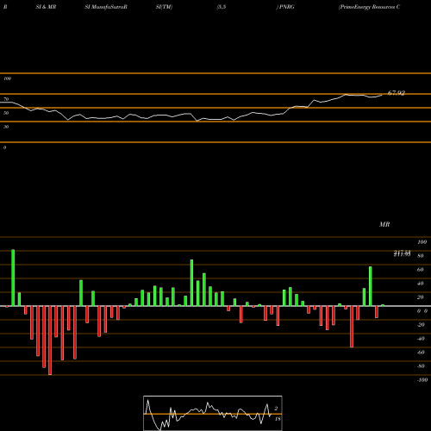Click the MR axis label -60
Image resolution: width=431 pixels, height=431 pixels.
[421, 353]
